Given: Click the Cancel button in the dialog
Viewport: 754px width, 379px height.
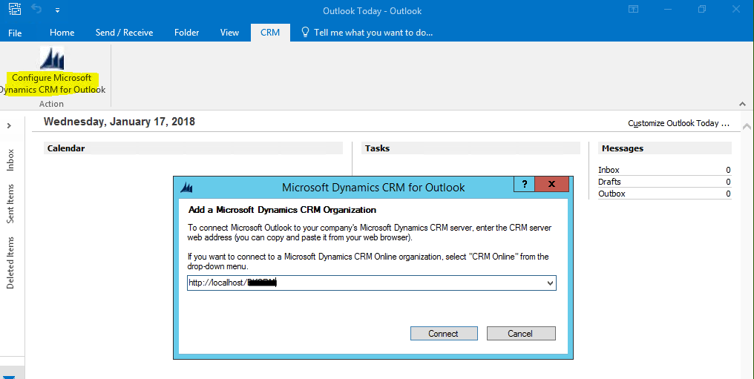Looking at the screenshot, I should click(521, 333).
